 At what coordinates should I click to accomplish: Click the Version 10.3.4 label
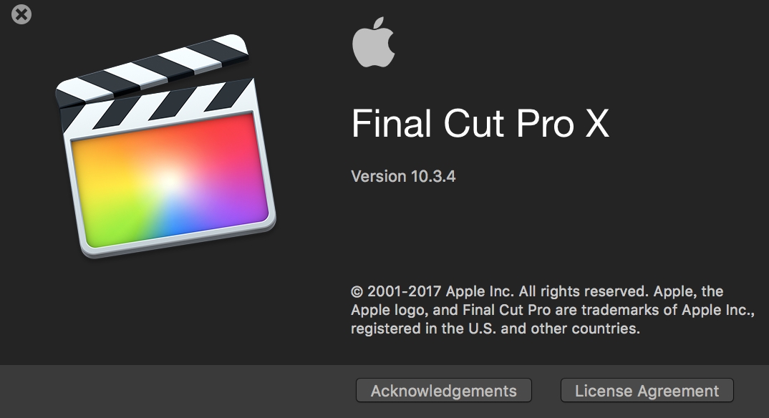(403, 176)
